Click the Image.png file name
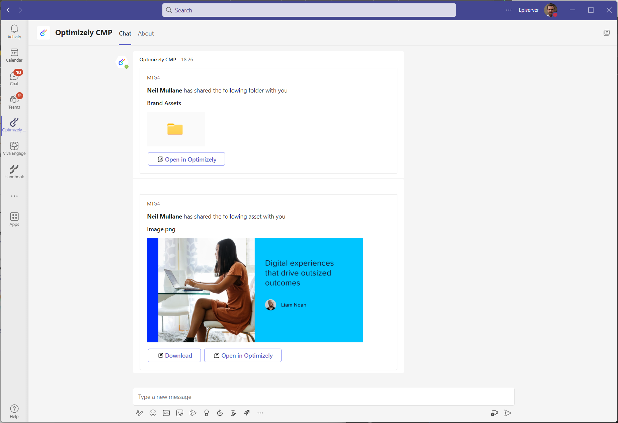The height and width of the screenshot is (423, 618). [x=161, y=229]
